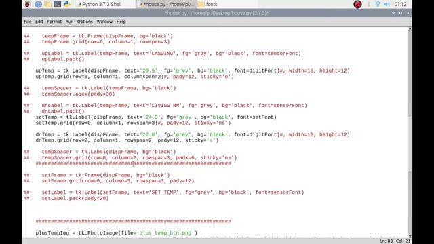Minimize the house.py editor window
Image resolution: width=434 pixels, height=244 pixels.
(x=393, y=13)
